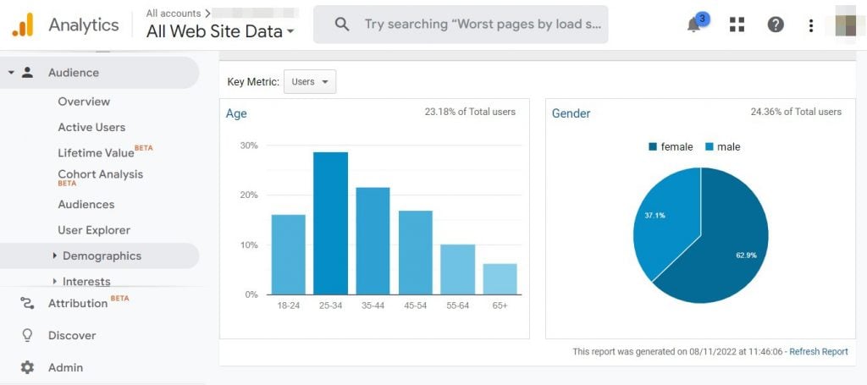This screenshot has width=867, height=385.
Task: Collapse the Audience section
Action: tap(12, 73)
